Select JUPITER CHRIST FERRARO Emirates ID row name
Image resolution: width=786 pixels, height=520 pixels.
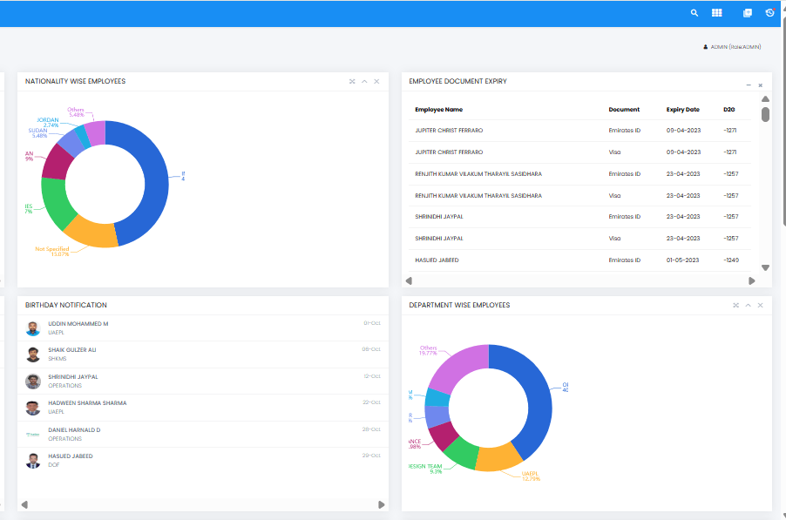click(449, 131)
